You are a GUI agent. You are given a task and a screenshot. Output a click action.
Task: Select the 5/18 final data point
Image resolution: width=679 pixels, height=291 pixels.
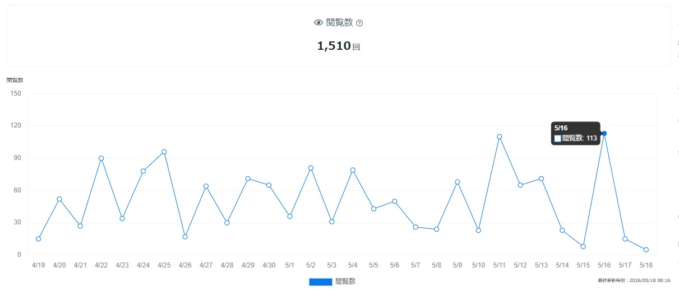(646, 250)
